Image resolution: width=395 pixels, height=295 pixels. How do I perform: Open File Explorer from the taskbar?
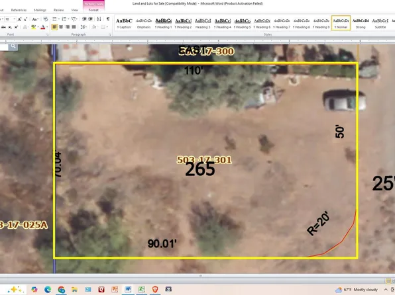75,290
